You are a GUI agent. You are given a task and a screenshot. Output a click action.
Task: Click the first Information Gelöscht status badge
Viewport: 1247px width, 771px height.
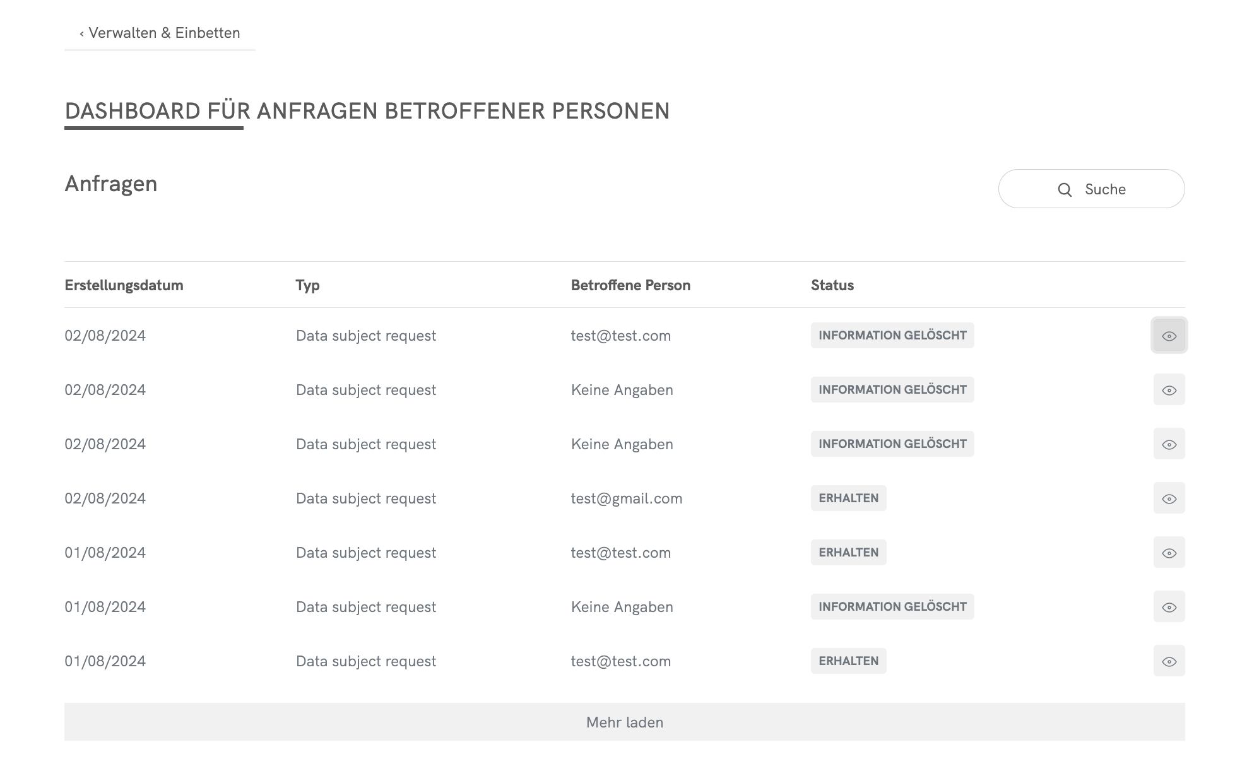pyautogui.click(x=892, y=336)
